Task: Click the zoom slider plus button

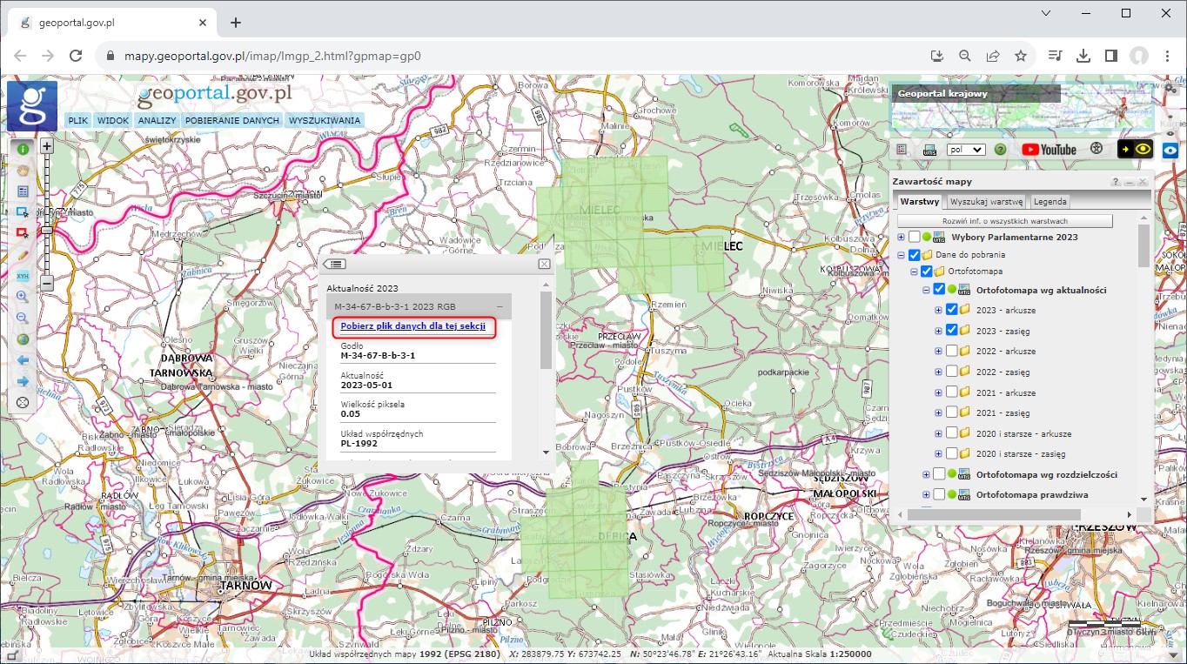Action: click(47, 147)
